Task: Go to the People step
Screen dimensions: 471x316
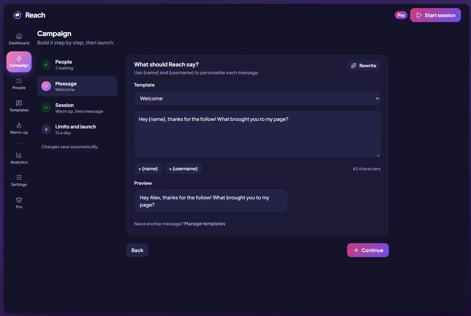Action: click(77, 64)
